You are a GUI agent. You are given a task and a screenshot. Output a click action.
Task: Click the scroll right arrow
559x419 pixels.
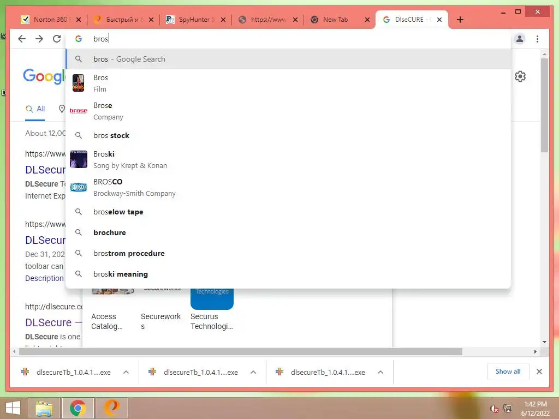tap(536, 352)
